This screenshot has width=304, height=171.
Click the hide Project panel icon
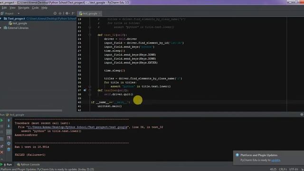tap(73, 13)
